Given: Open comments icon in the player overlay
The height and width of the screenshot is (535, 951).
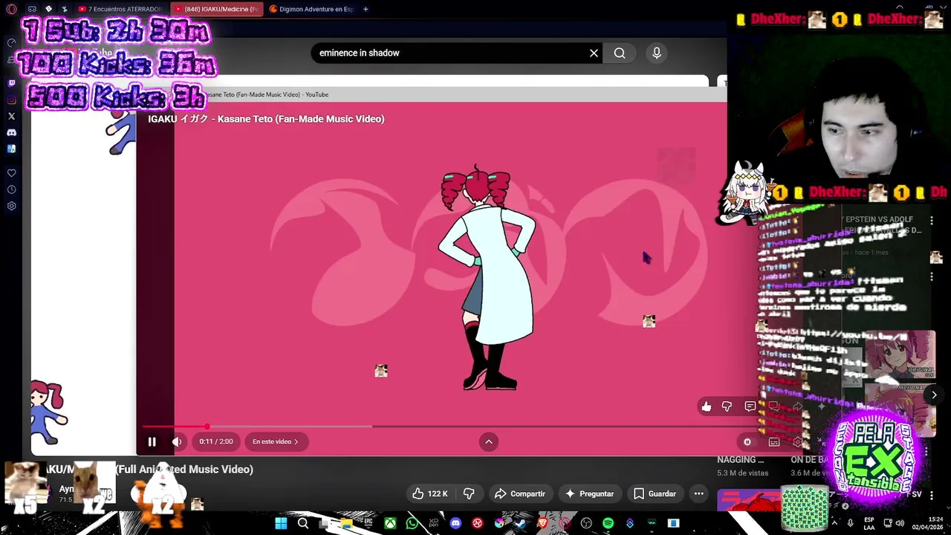Looking at the screenshot, I should click(750, 406).
